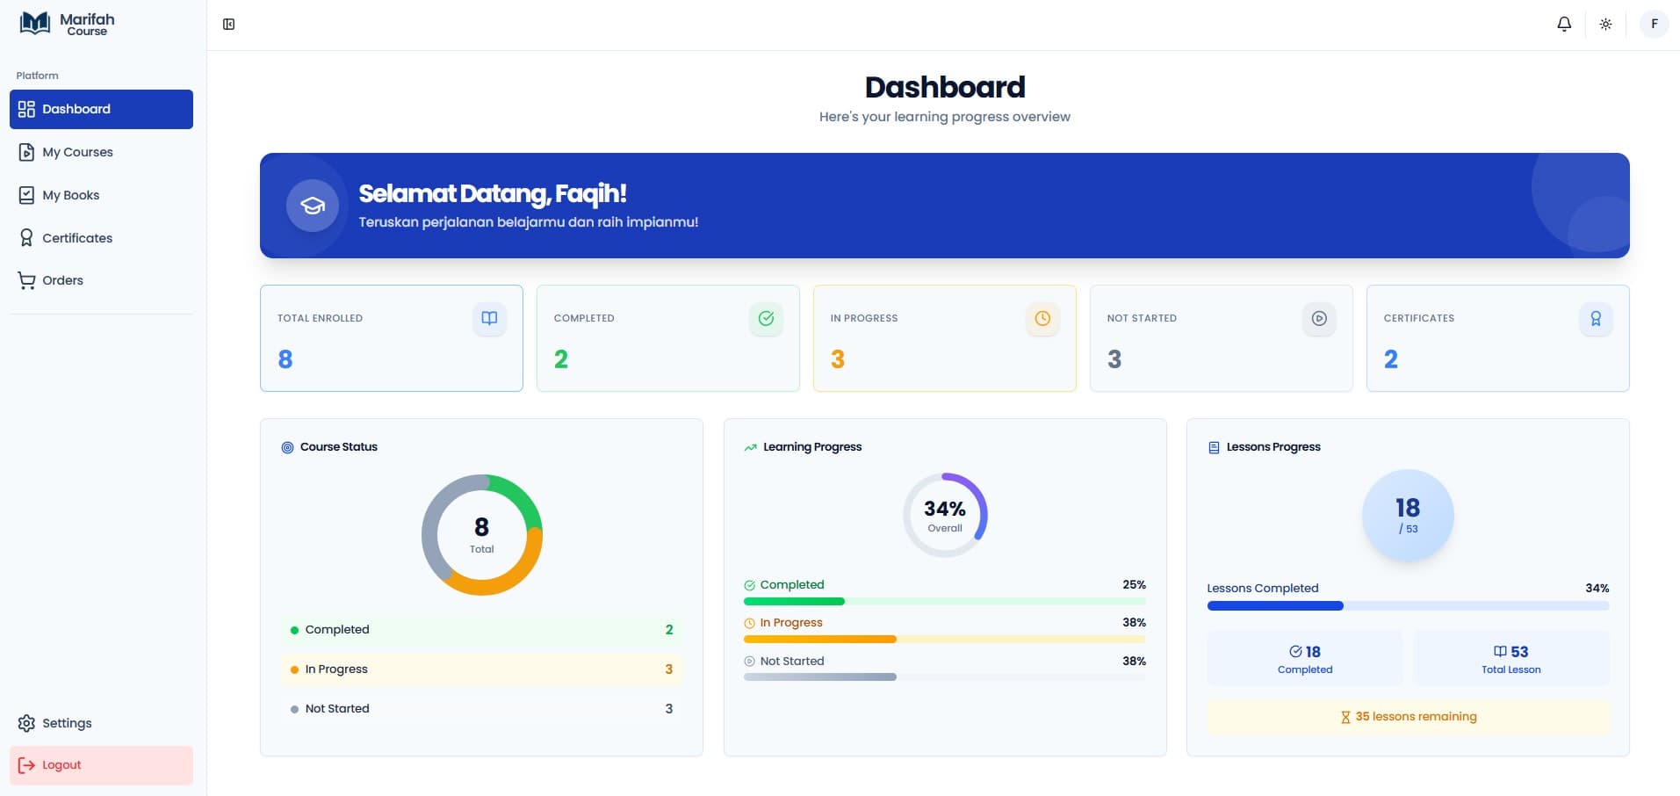This screenshot has width=1680, height=796.
Task: Select the In Progress row in Course Status
Action: (482, 669)
